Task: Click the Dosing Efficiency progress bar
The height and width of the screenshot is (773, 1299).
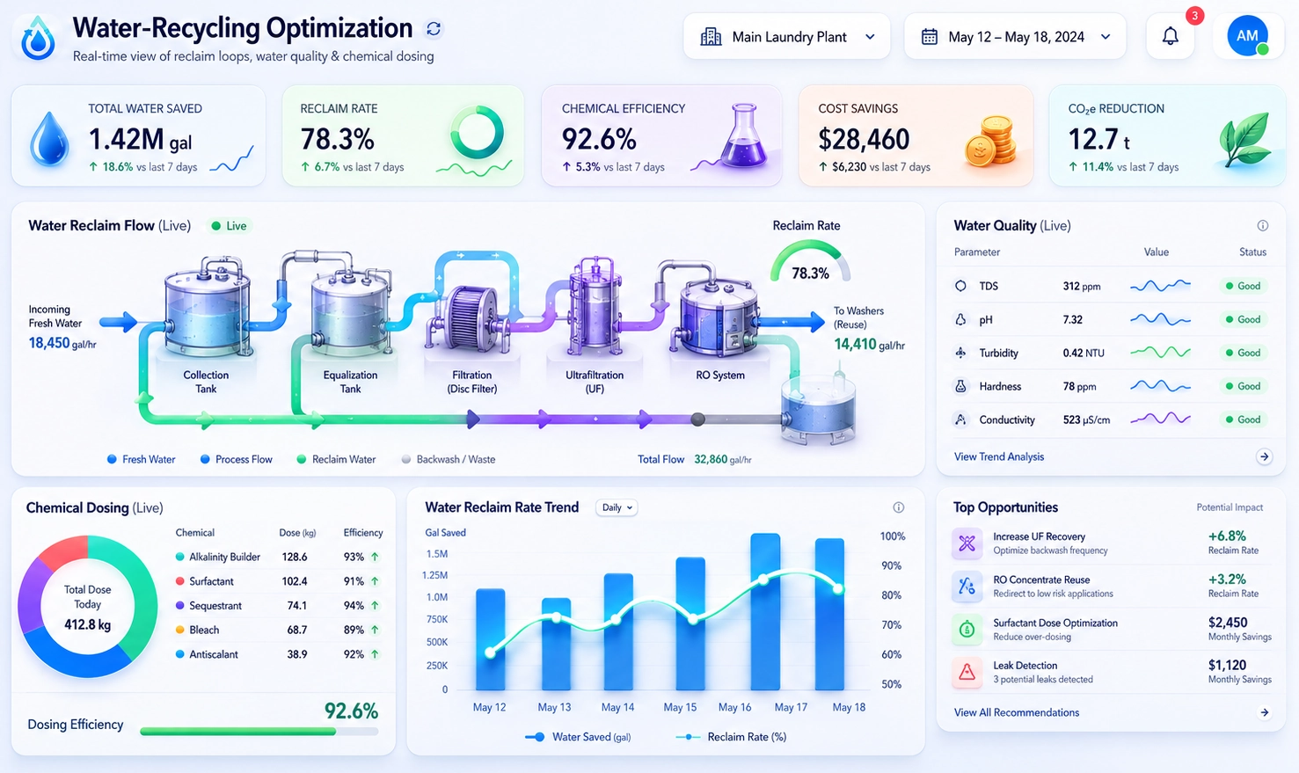Action: [259, 731]
